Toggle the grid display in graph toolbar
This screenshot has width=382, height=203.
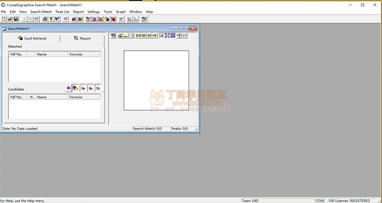tap(173, 35)
